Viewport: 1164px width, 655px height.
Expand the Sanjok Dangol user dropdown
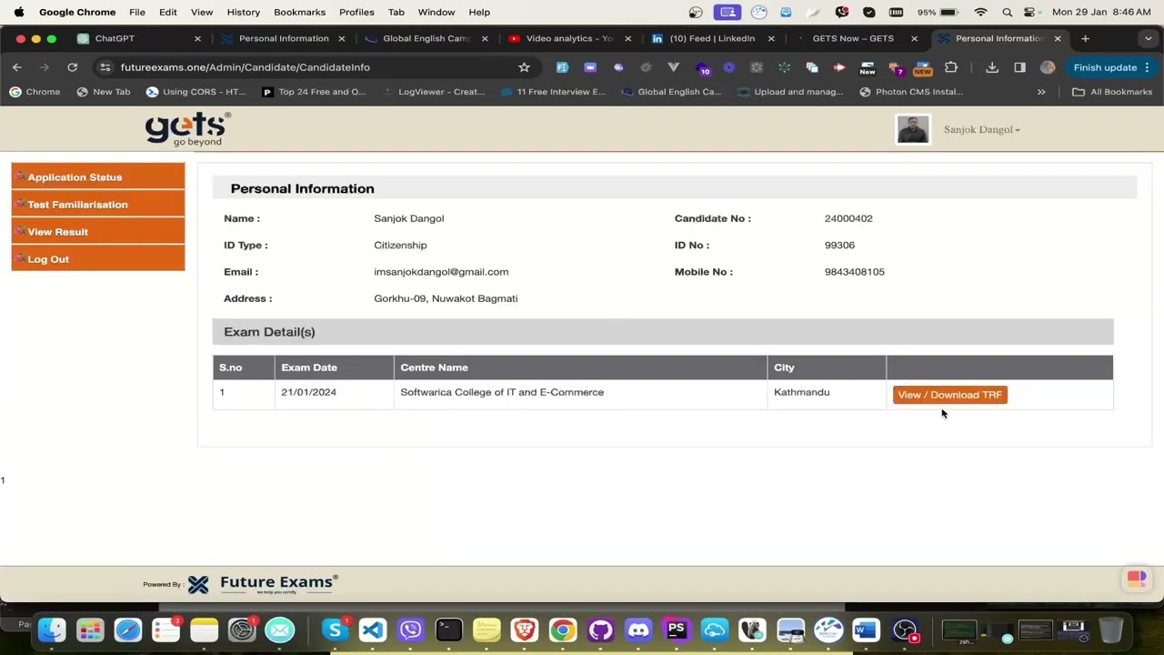point(981,129)
